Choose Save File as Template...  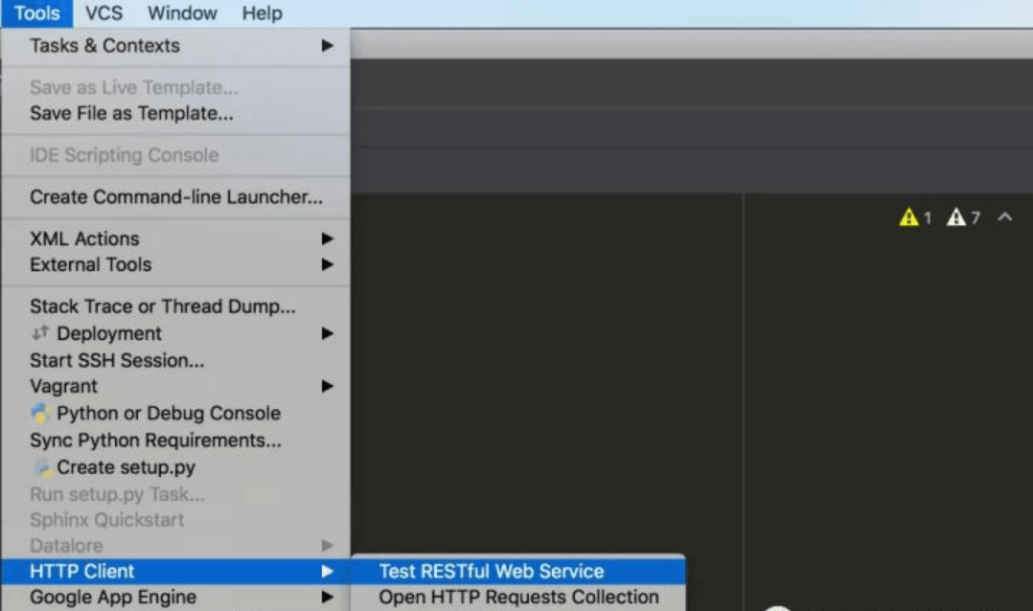[176, 113]
